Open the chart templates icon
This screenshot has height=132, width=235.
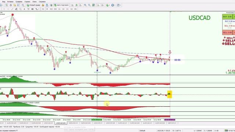coord(118,5)
